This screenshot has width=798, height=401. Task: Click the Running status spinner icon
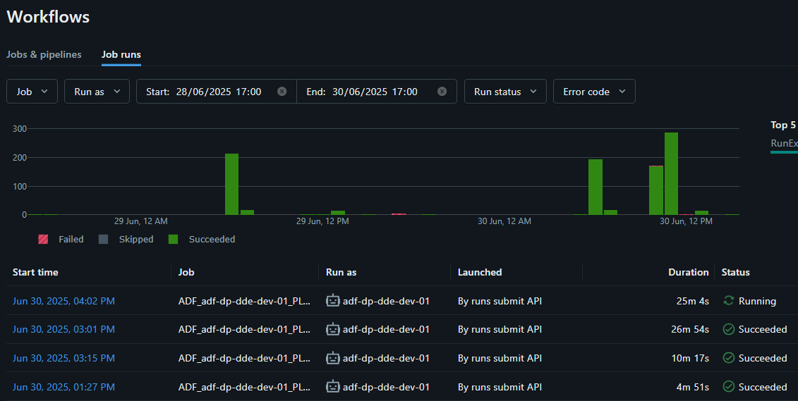point(729,301)
